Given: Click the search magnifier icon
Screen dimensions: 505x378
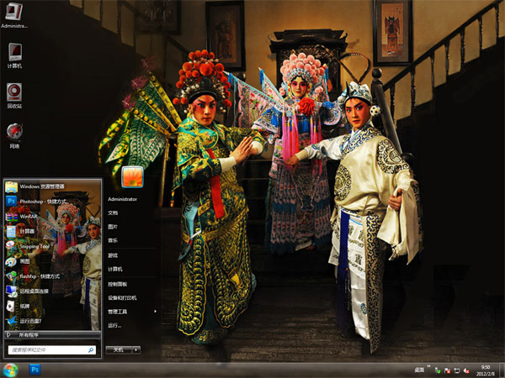Looking at the screenshot, I should tap(91, 350).
